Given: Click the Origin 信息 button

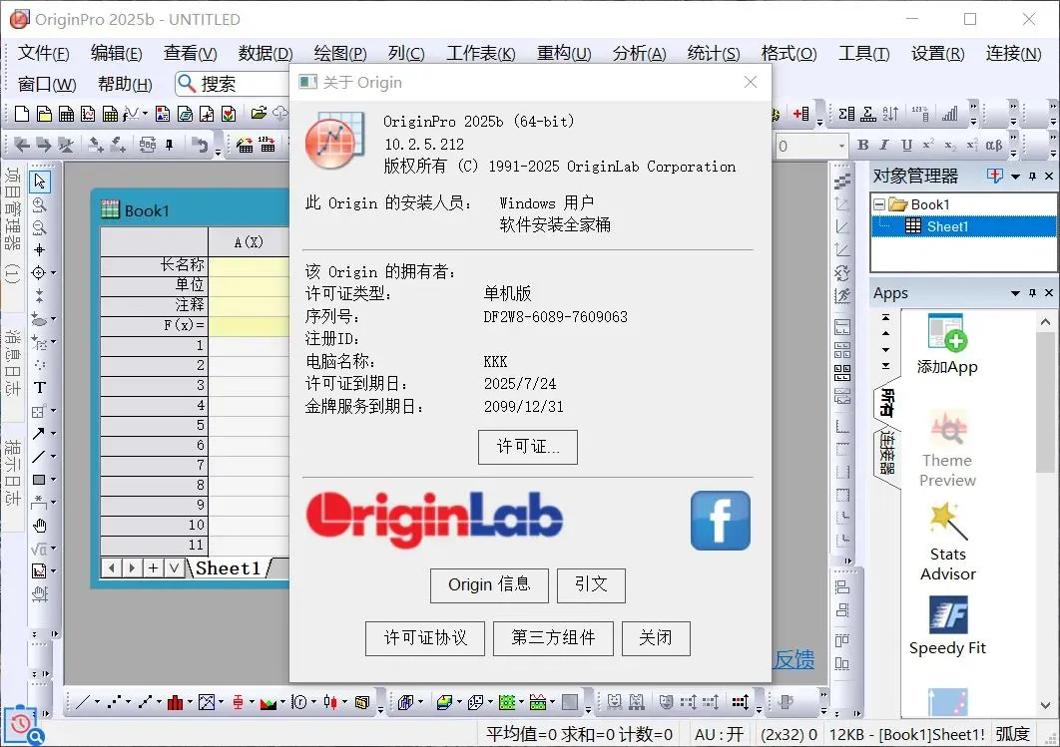Looking at the screenshot, I should pos(489,584).
